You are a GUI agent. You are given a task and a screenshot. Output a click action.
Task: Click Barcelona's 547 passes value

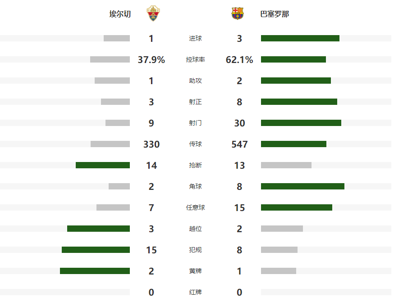(x=239, y=144)
